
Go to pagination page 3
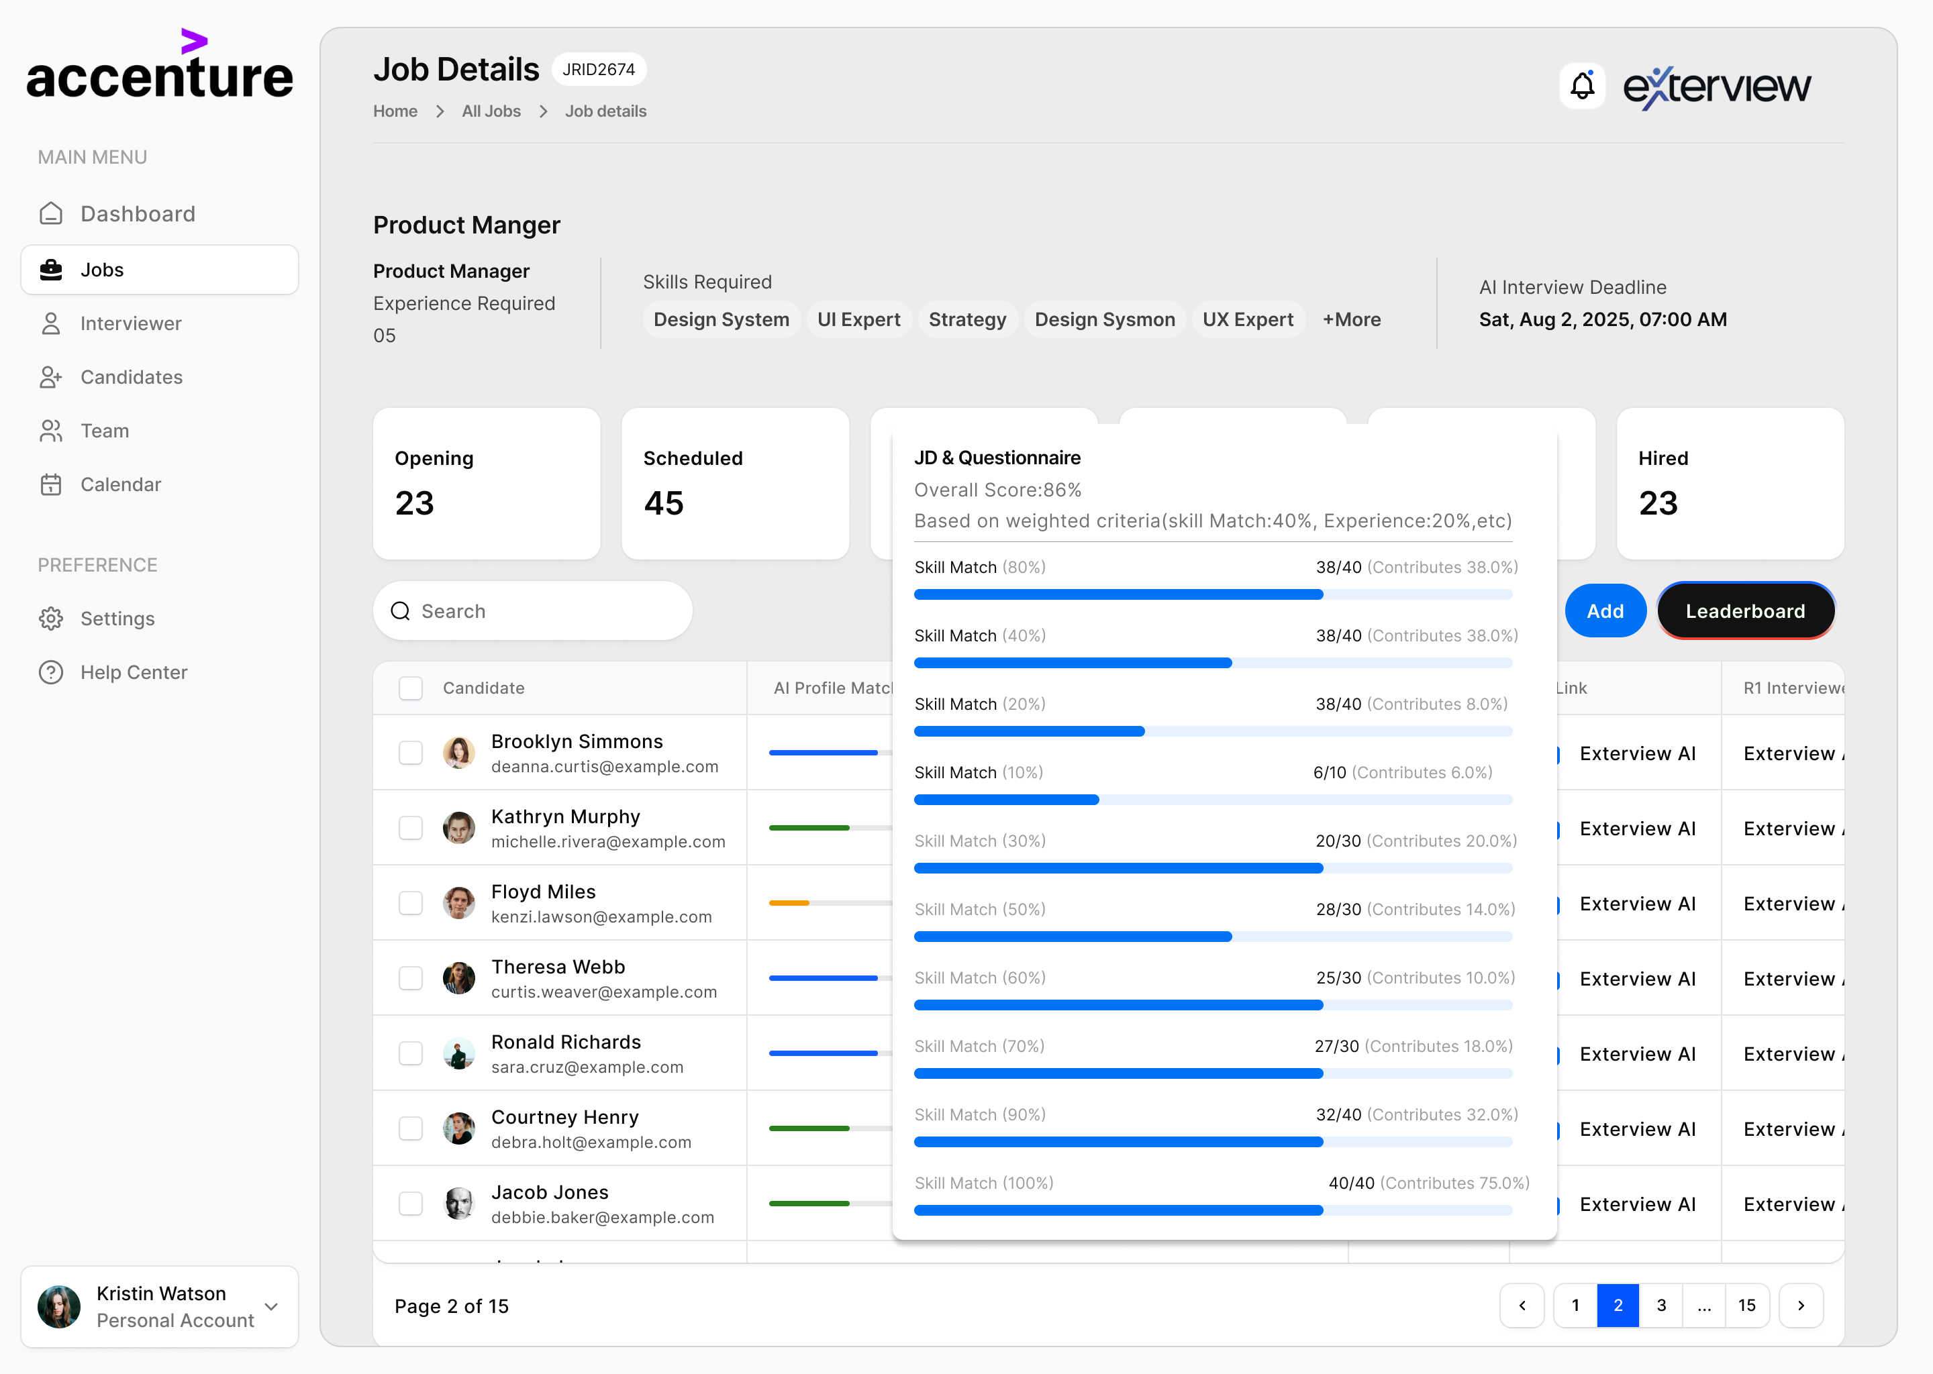coord(1661,1306)
